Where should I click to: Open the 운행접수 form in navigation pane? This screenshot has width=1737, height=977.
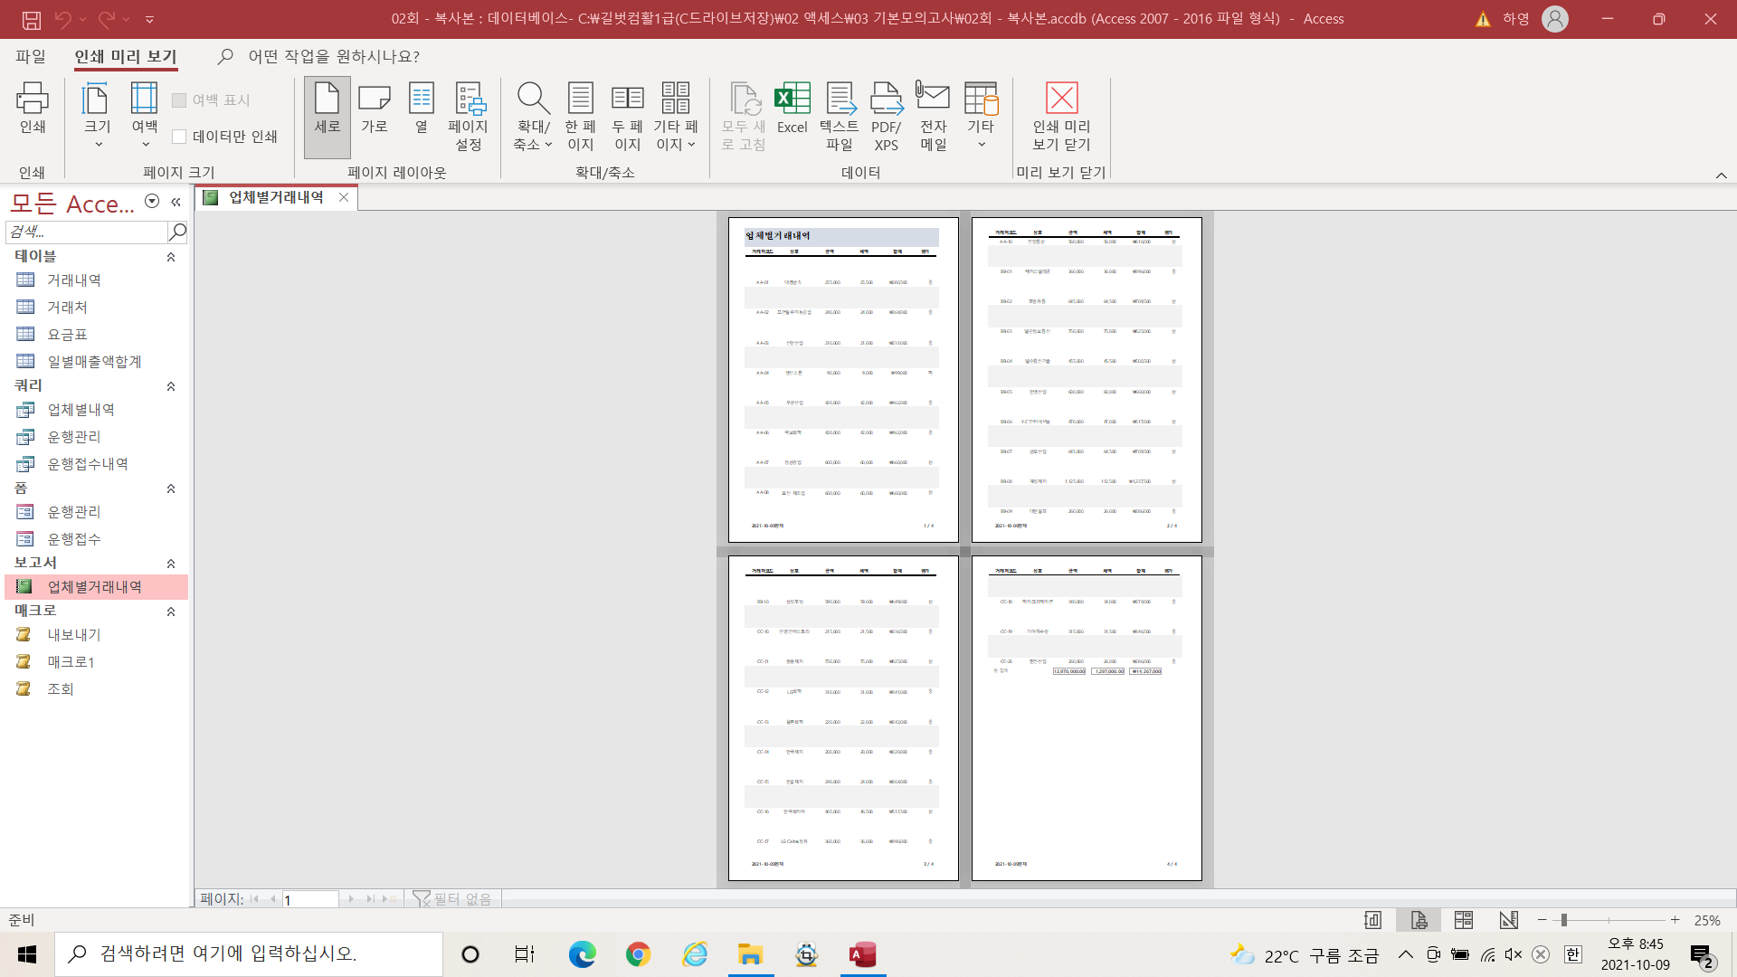click(x=74, y=539)
